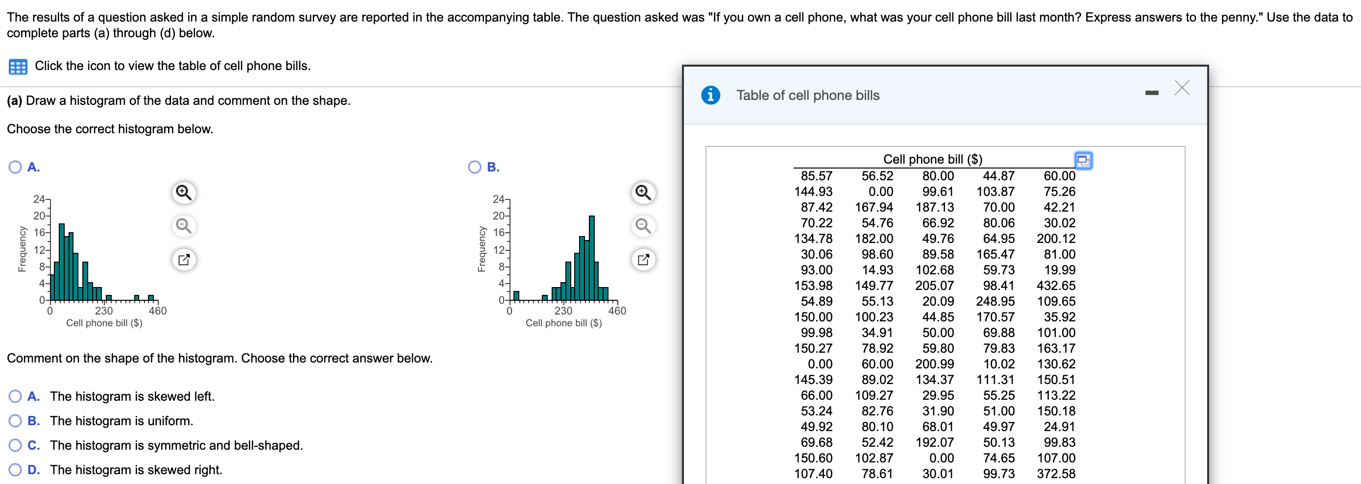The width and height of the screenshot is (1361, 484).
Task: Select histogram option B
Action: coord(474,167)
